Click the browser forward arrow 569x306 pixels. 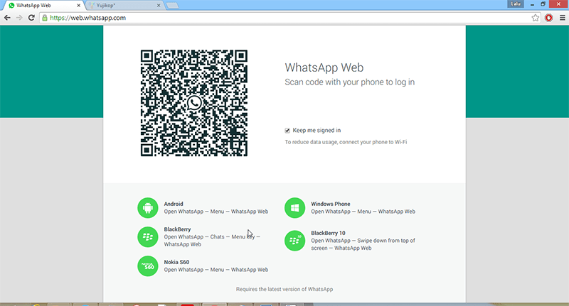tap(19, 18)
